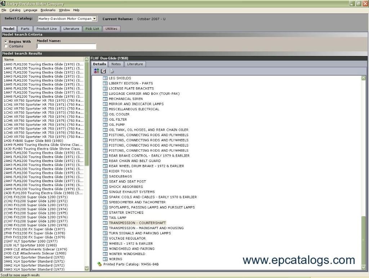Switch to the Parts tab
Image resolution: width=369 pixels, height=278 pixels.
25,29
